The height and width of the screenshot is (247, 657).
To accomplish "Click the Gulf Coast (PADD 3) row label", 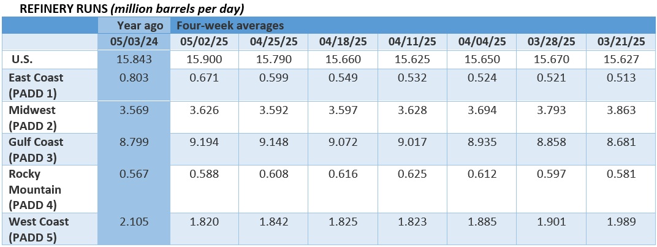I will point(36,148).
